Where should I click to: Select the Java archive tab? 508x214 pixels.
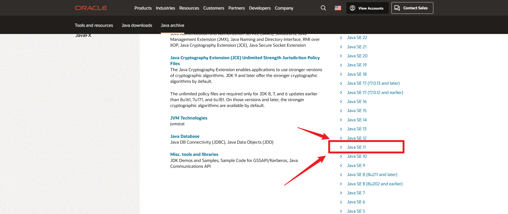[173, 25]
